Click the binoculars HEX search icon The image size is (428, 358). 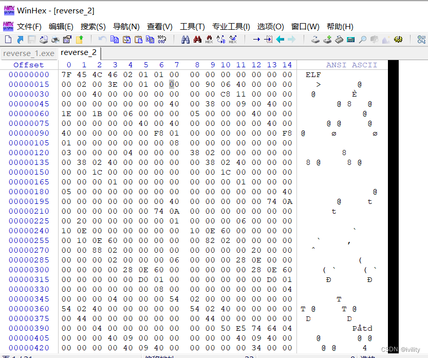coord(209,40)
